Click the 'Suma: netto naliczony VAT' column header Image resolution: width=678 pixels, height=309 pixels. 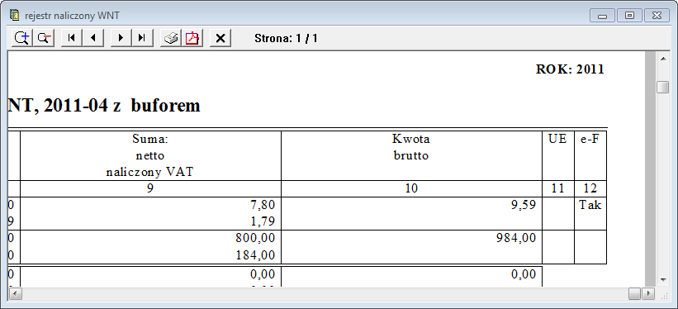coord(149,156)
